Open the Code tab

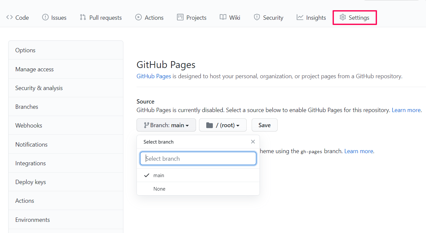coord(18,18)
